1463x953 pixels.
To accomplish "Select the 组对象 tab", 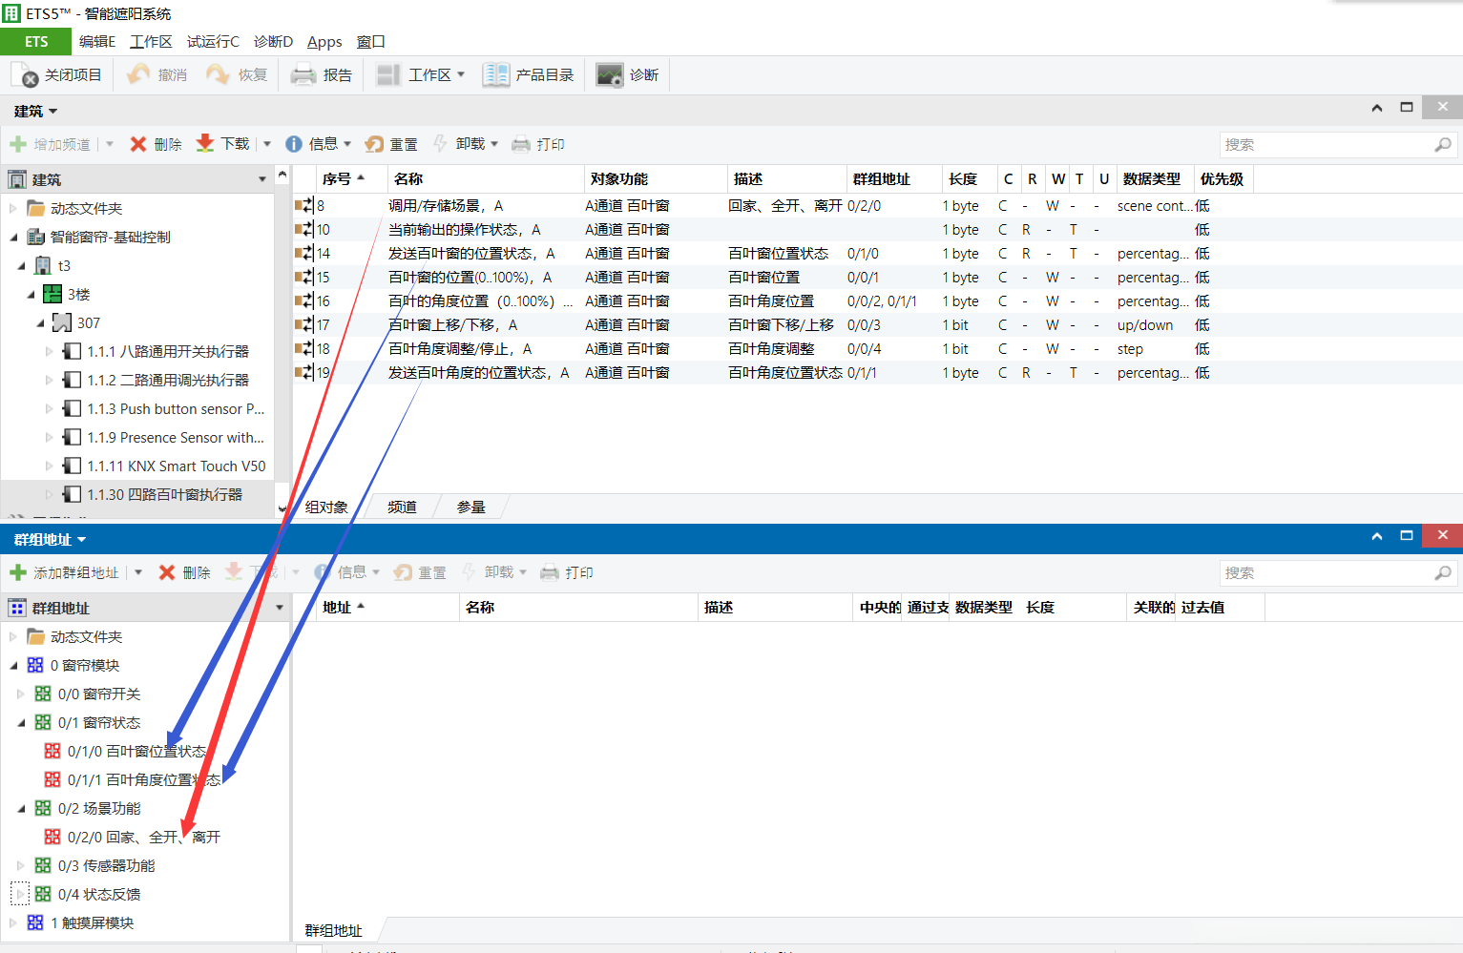I will click(x=326, y=507).
